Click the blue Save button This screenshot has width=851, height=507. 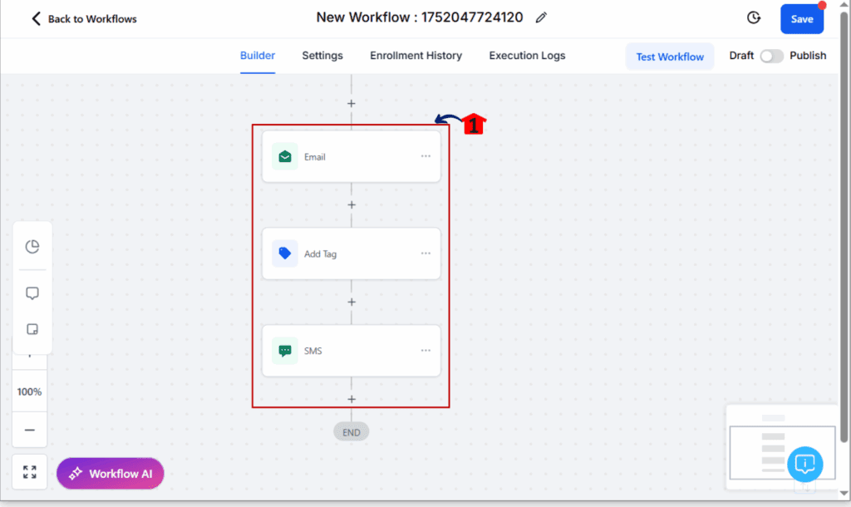click(x=802, y=19)
